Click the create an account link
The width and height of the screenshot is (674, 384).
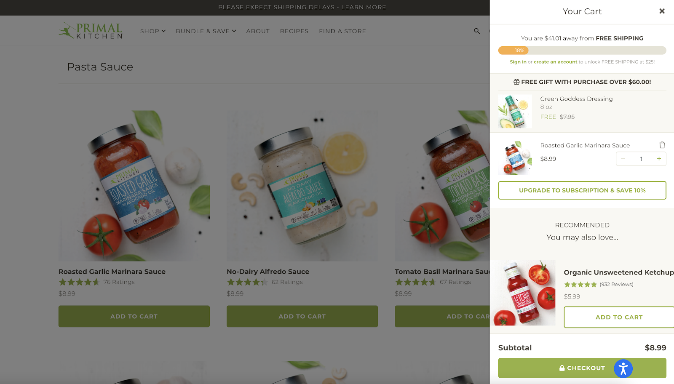tap(555, 62)
